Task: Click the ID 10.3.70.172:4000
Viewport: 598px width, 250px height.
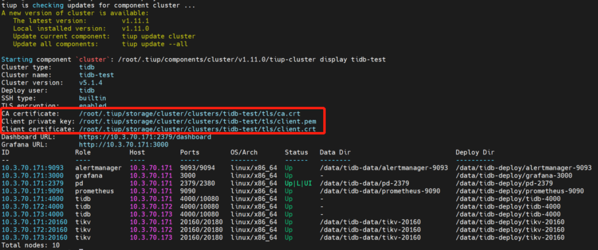Action: (x=33, y=207)
